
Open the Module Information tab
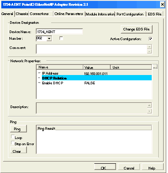(x=100, y=14)
